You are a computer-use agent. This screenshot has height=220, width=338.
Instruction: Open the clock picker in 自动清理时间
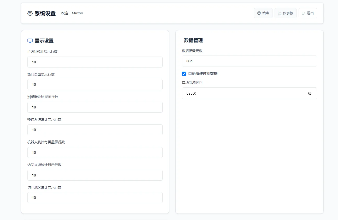click(310, 93)
